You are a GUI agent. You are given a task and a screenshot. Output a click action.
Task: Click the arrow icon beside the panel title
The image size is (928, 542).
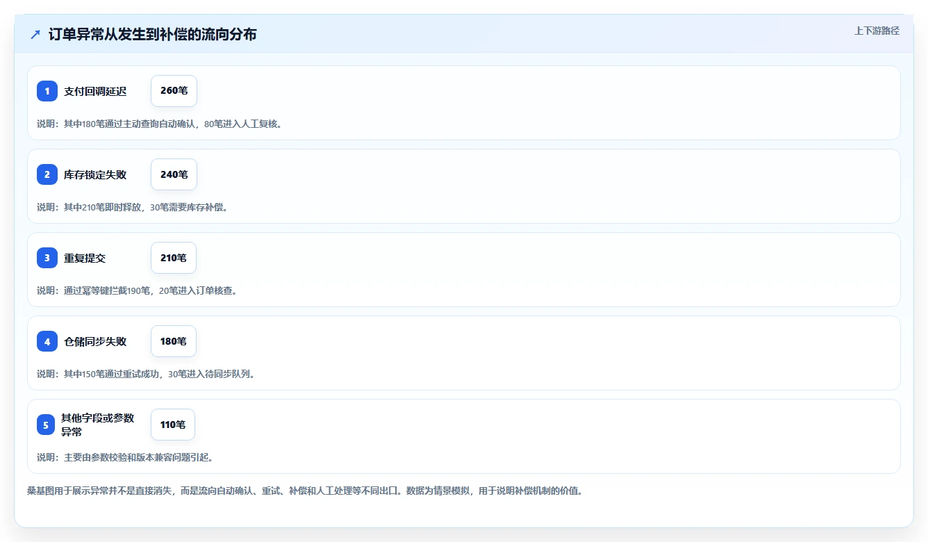(x=35, y=35)
